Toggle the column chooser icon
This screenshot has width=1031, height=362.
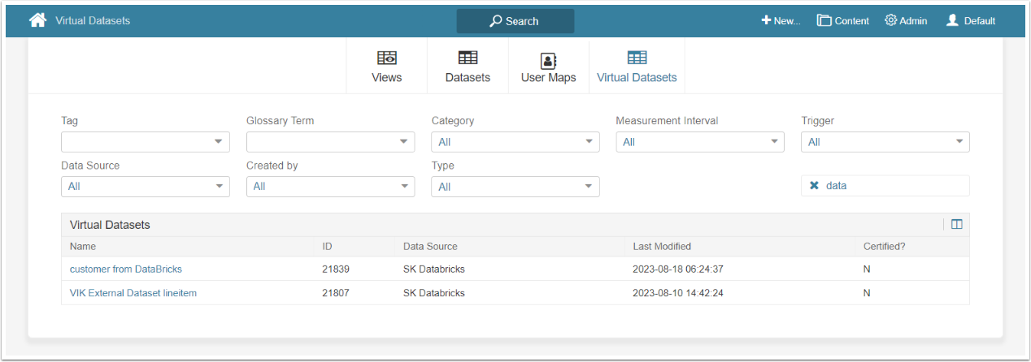coord(956,225)
